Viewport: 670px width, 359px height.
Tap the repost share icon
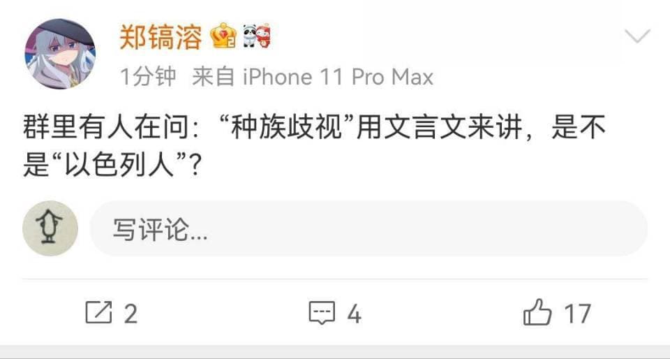pyautogui.click(x=98, y=312)
